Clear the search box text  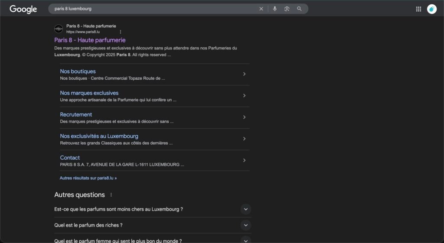click(x=261, y=9)
